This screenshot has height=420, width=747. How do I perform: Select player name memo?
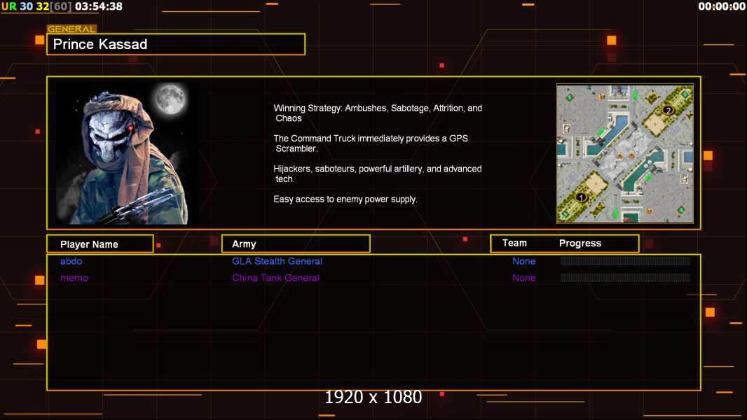tap(74, 278)
